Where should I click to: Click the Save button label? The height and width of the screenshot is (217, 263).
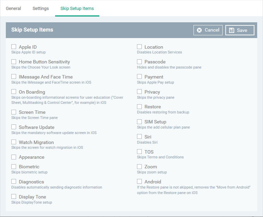pyautogui.click(x=242, y=30)
